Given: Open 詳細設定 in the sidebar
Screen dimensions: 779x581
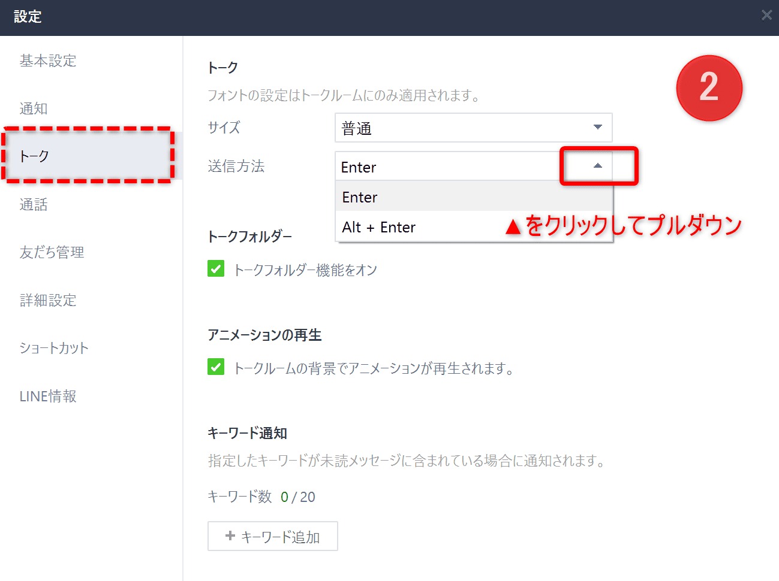Looking at the screenshot, I should [x=48, y=300].
